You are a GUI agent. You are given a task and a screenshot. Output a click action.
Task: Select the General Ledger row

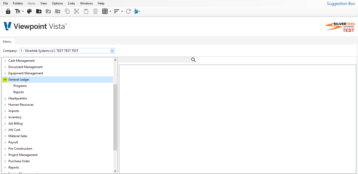(57, 80)
